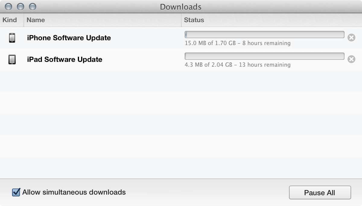Click the 'Allow simultaneous downloads' label
The width and height of the screenshot is (362, 206).
[x=74, y=192]
